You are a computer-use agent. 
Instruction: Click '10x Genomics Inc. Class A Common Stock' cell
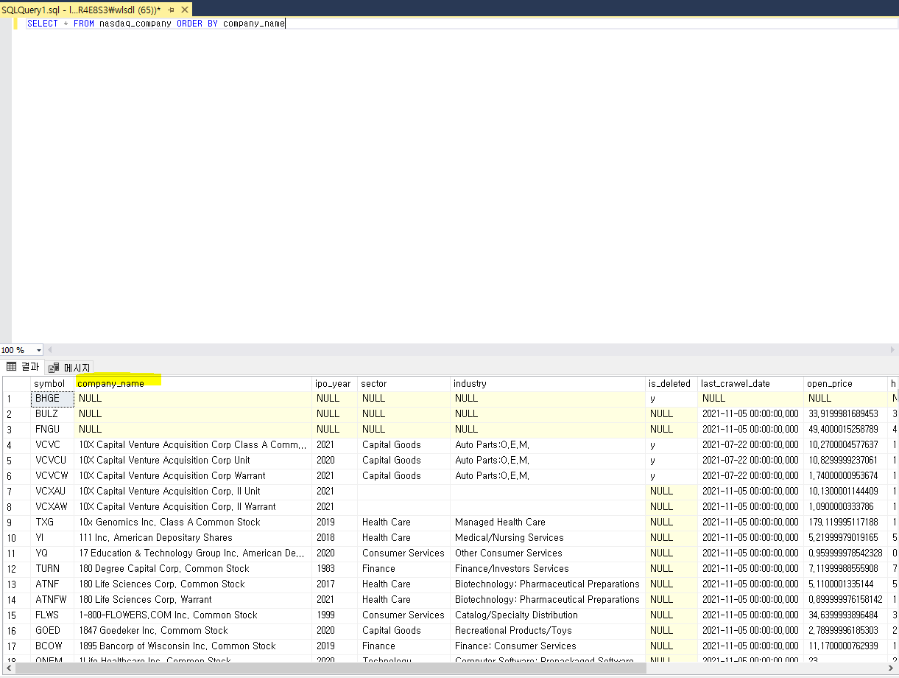click(194, 523)
